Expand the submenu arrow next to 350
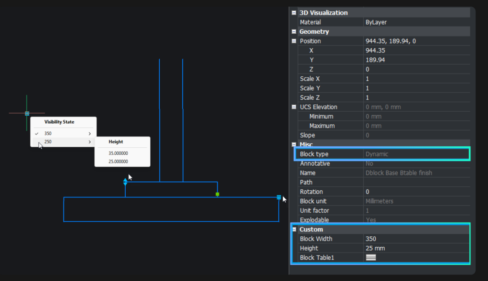 pyautogui.click(x=89, y=133)
